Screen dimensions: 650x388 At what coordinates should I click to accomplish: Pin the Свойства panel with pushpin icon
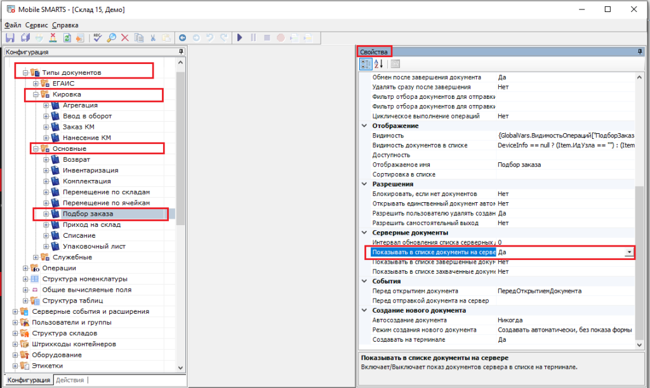coord(640,52)
